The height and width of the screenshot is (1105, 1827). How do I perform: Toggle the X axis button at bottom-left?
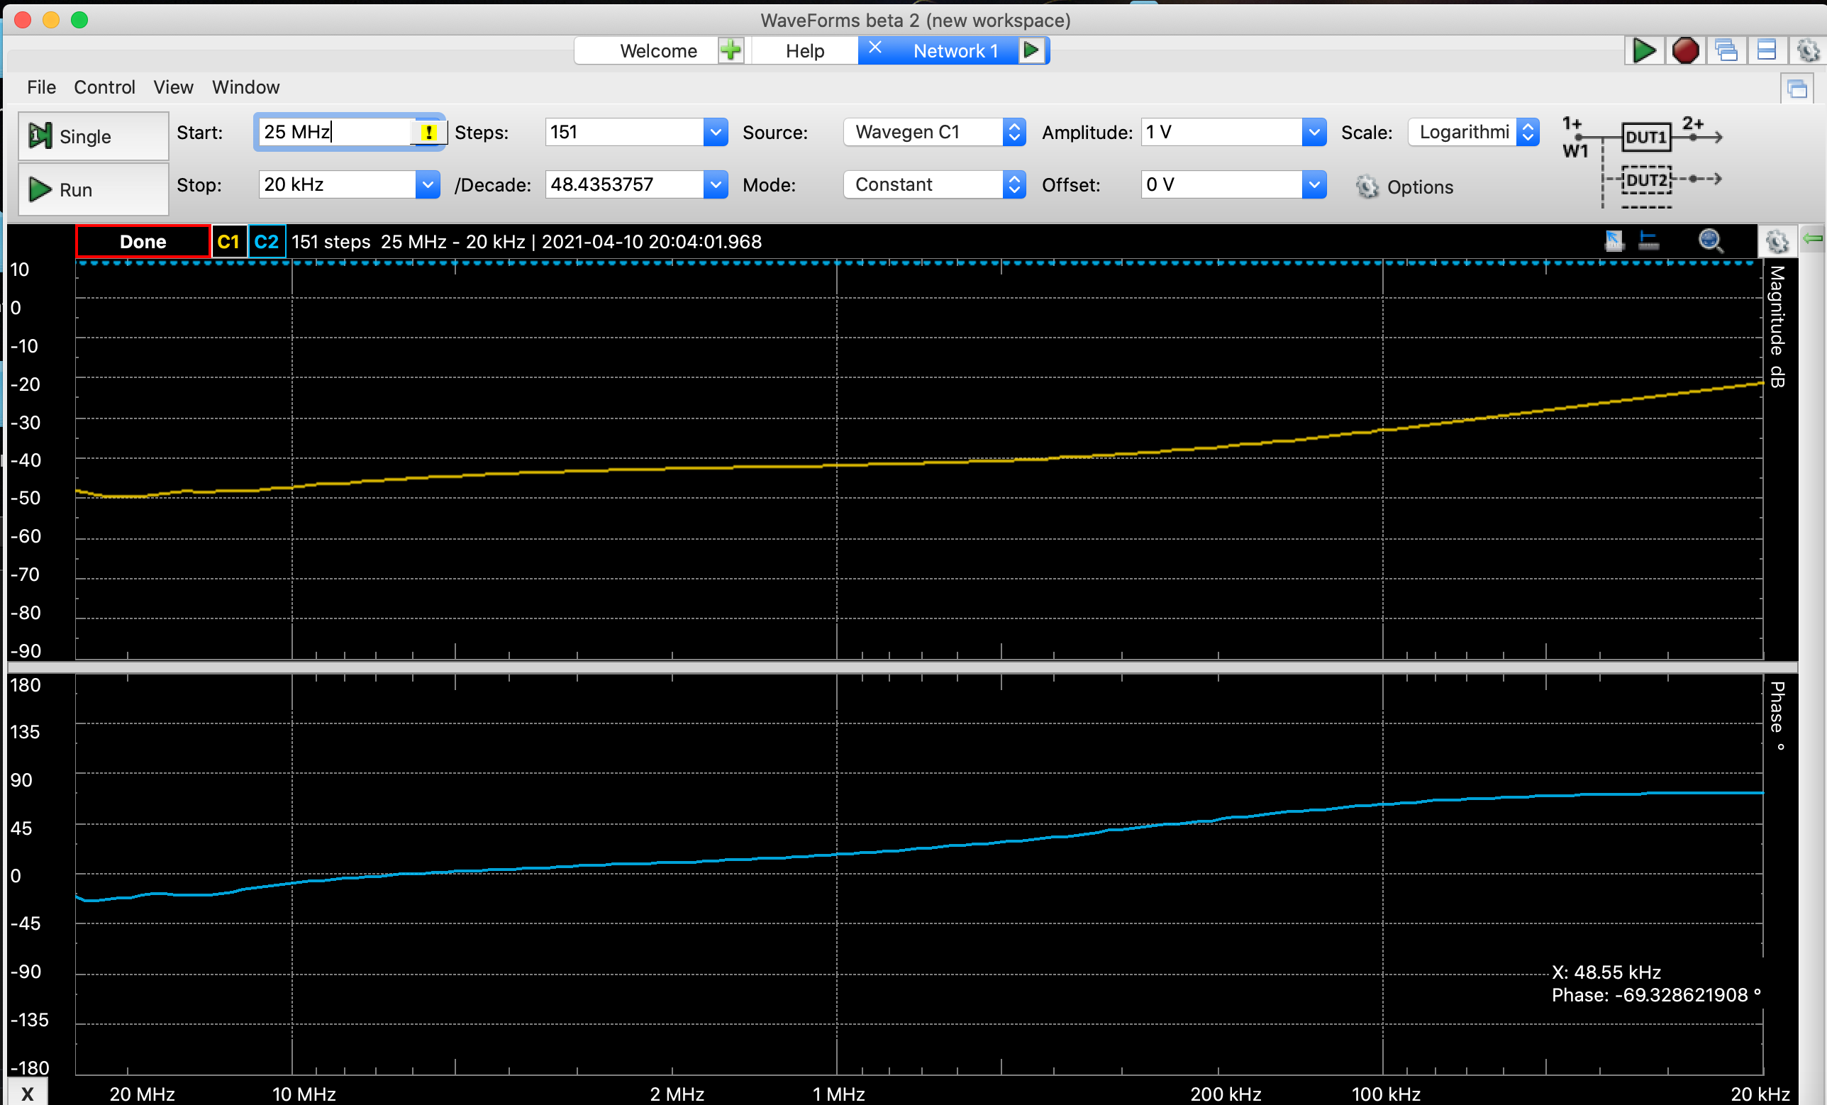tap(28, 1093)
